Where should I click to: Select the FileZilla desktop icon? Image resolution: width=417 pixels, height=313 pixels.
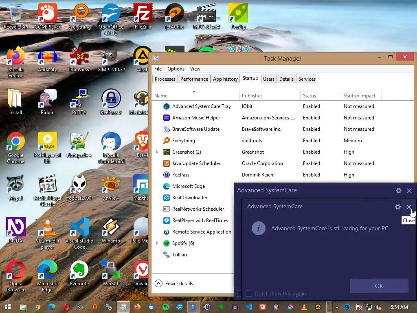[143, 16]
